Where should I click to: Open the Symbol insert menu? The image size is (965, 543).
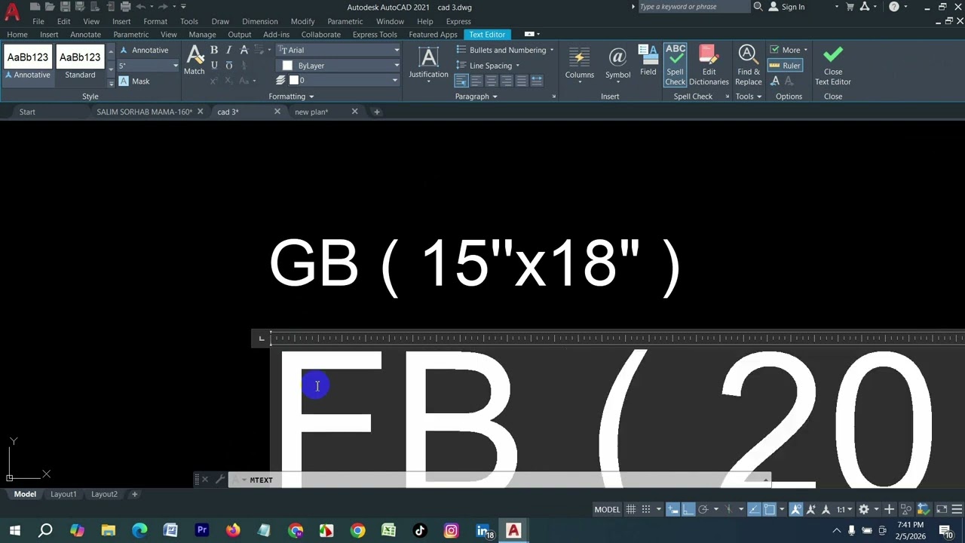617,63
